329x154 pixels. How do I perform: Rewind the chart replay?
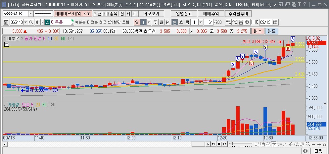(x=213, y=144)
